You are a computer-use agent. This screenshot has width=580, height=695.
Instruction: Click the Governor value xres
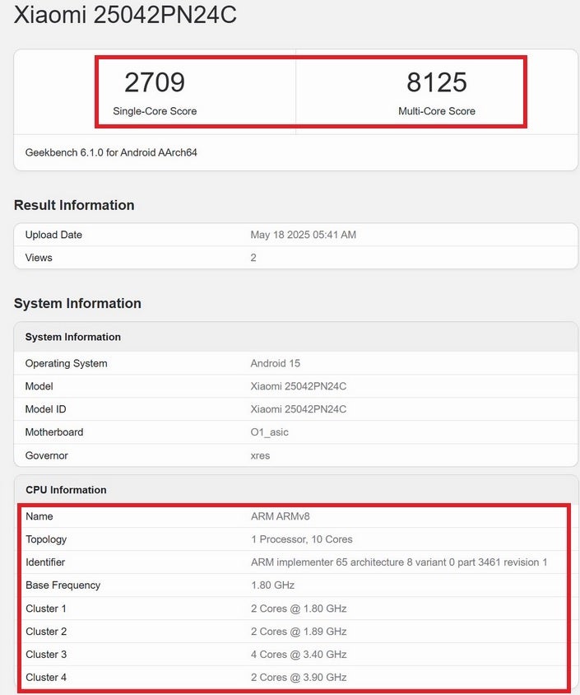[260, 455]
